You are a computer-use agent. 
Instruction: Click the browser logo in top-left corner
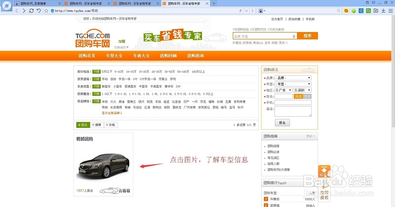point(7,6)
